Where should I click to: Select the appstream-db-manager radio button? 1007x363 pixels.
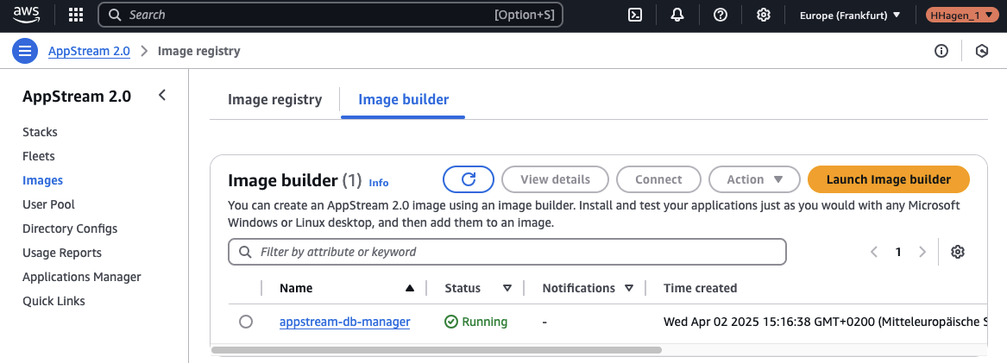tap(246, 322)
